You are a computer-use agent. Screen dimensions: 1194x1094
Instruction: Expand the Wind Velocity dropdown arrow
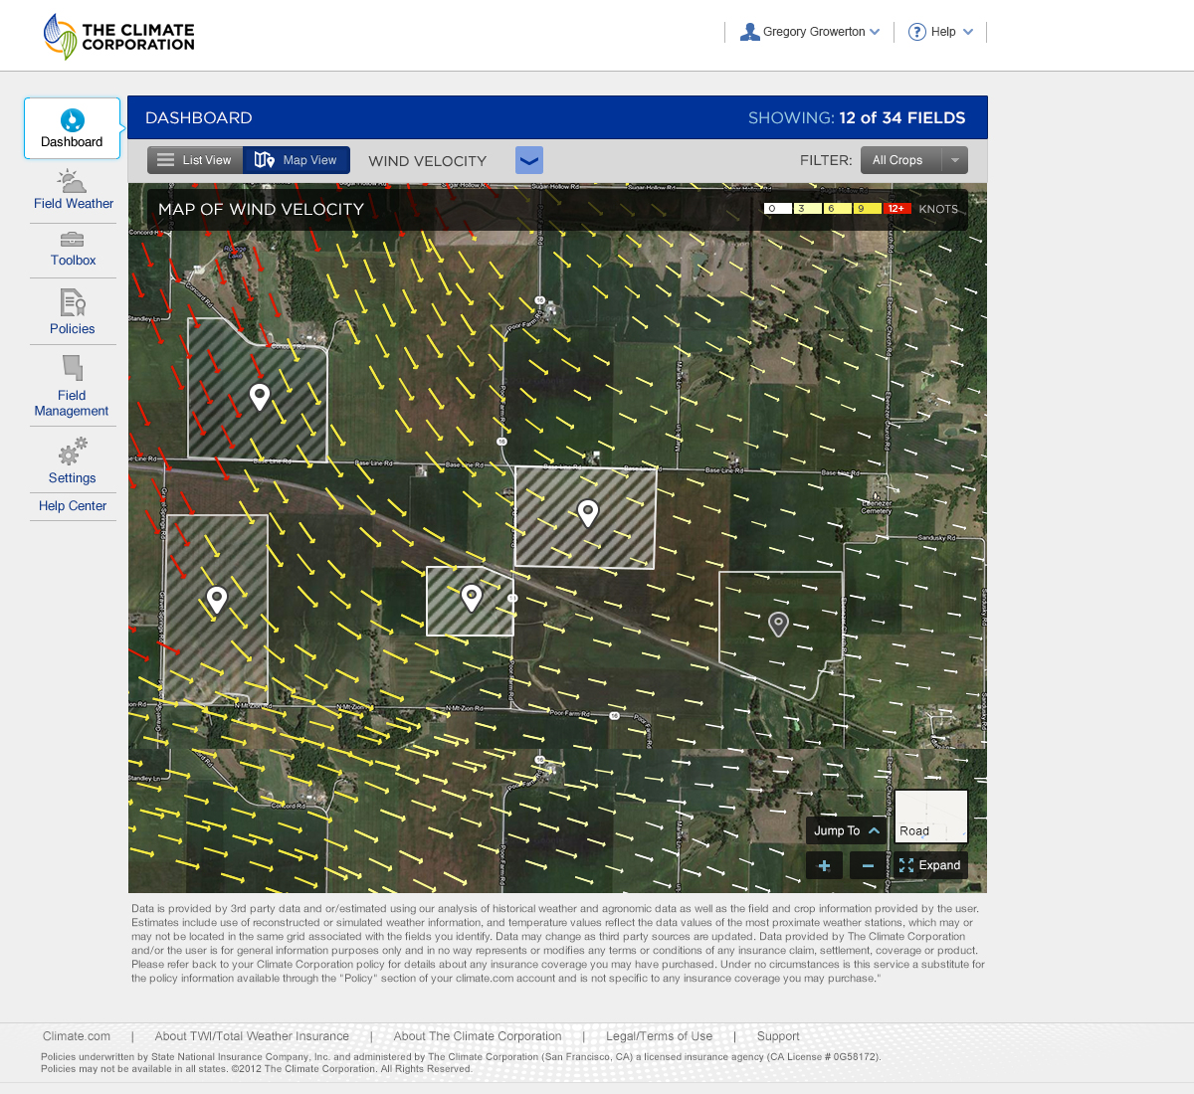[529, 160]
